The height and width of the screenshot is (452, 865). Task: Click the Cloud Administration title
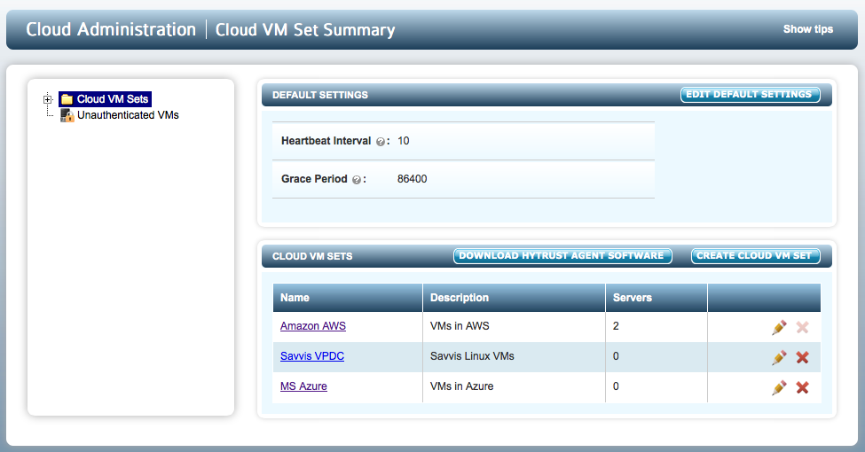pyautogui.click(x=111, y=29)
